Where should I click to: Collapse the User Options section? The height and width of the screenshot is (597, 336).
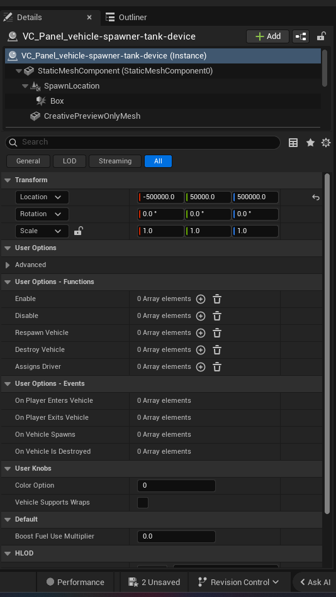point(8,248)
